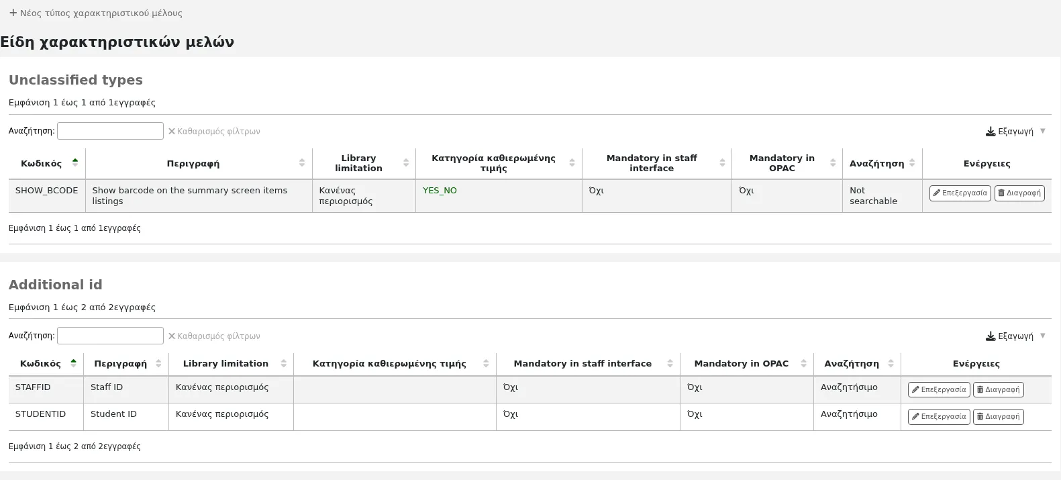Clear filters in Unclassified types table
Viewport: 1061px width, 480px height.
tap(214, 132)
